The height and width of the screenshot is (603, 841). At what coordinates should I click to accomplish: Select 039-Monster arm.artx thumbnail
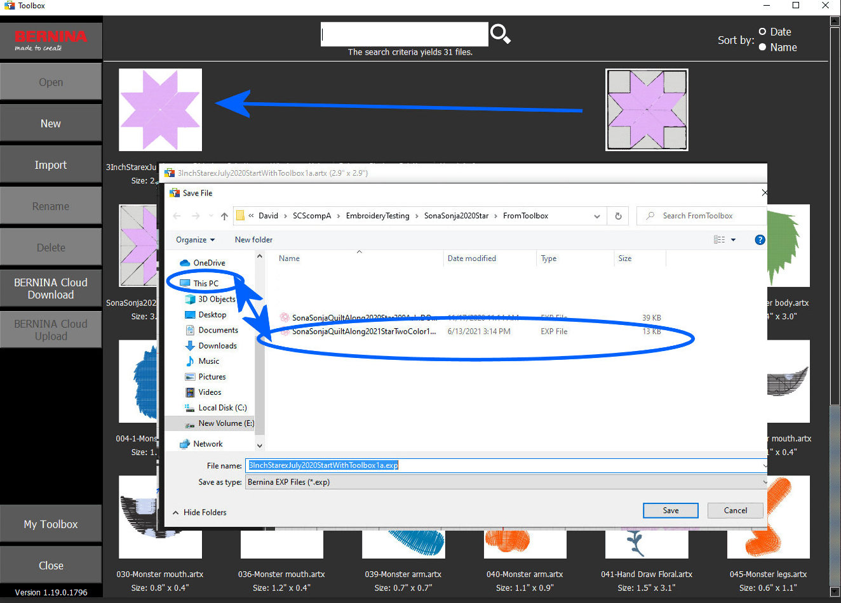click(x=403, y=544)
